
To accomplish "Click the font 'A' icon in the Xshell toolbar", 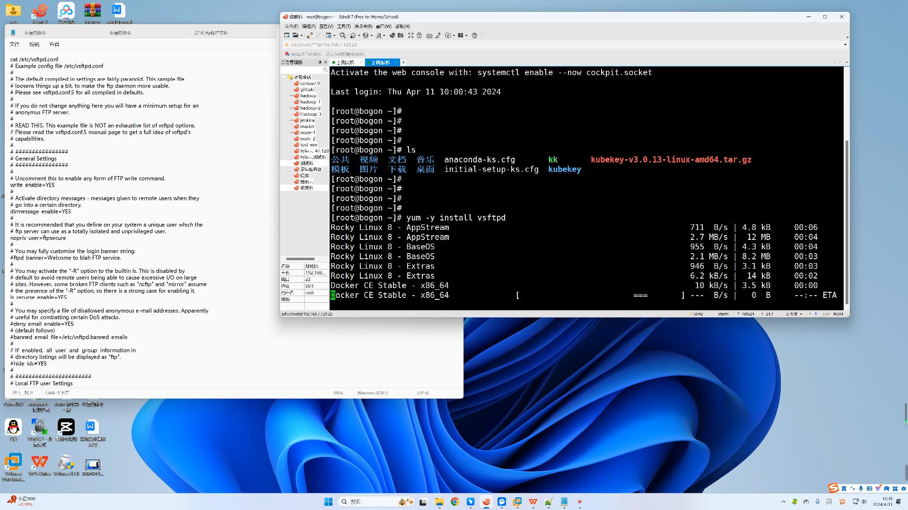I will [x=378, y=35].
